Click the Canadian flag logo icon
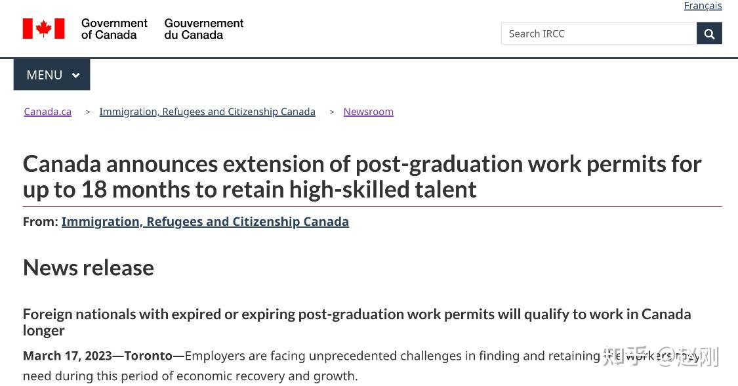The image size is (738, 386). (x=43, y=29)
